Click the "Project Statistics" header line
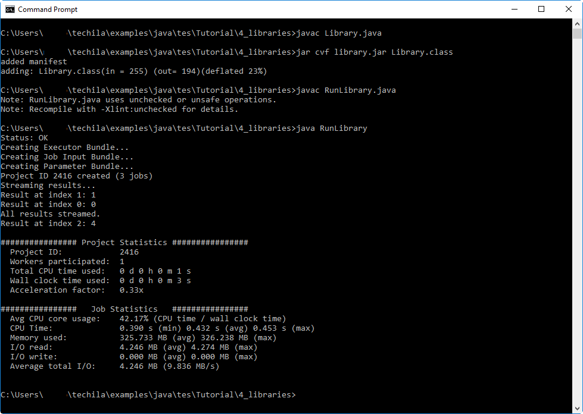 click(x=124, y=243)
